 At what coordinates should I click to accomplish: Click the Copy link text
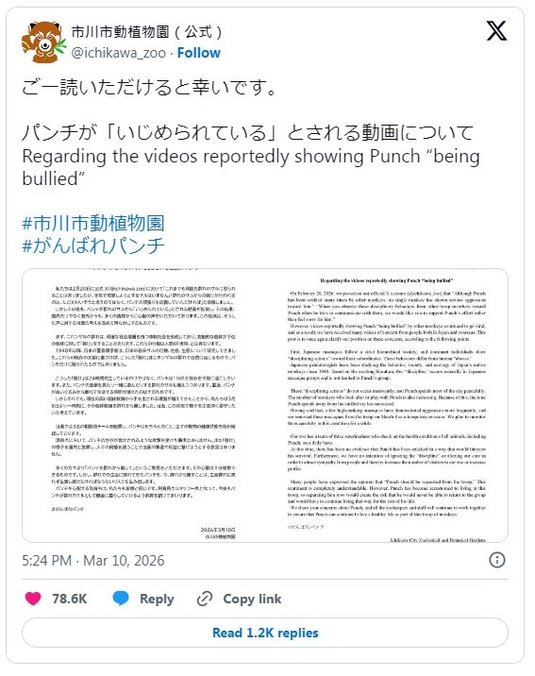pos(252,599)
